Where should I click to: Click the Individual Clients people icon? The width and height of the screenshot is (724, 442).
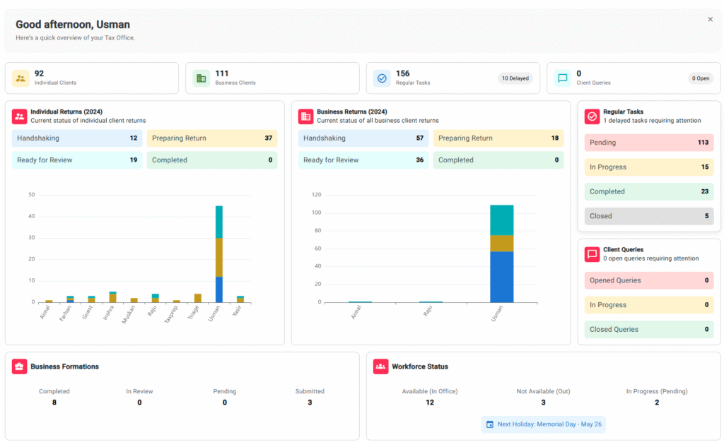pos(21,78)
